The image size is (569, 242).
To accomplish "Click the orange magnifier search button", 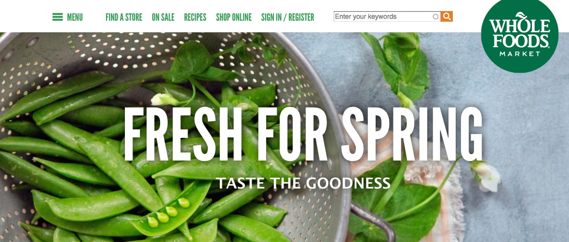I will [447, 16].
